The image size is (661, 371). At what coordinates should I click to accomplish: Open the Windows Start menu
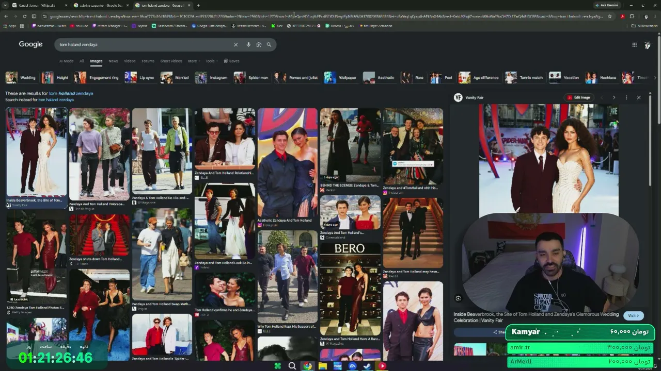point(278,366)
